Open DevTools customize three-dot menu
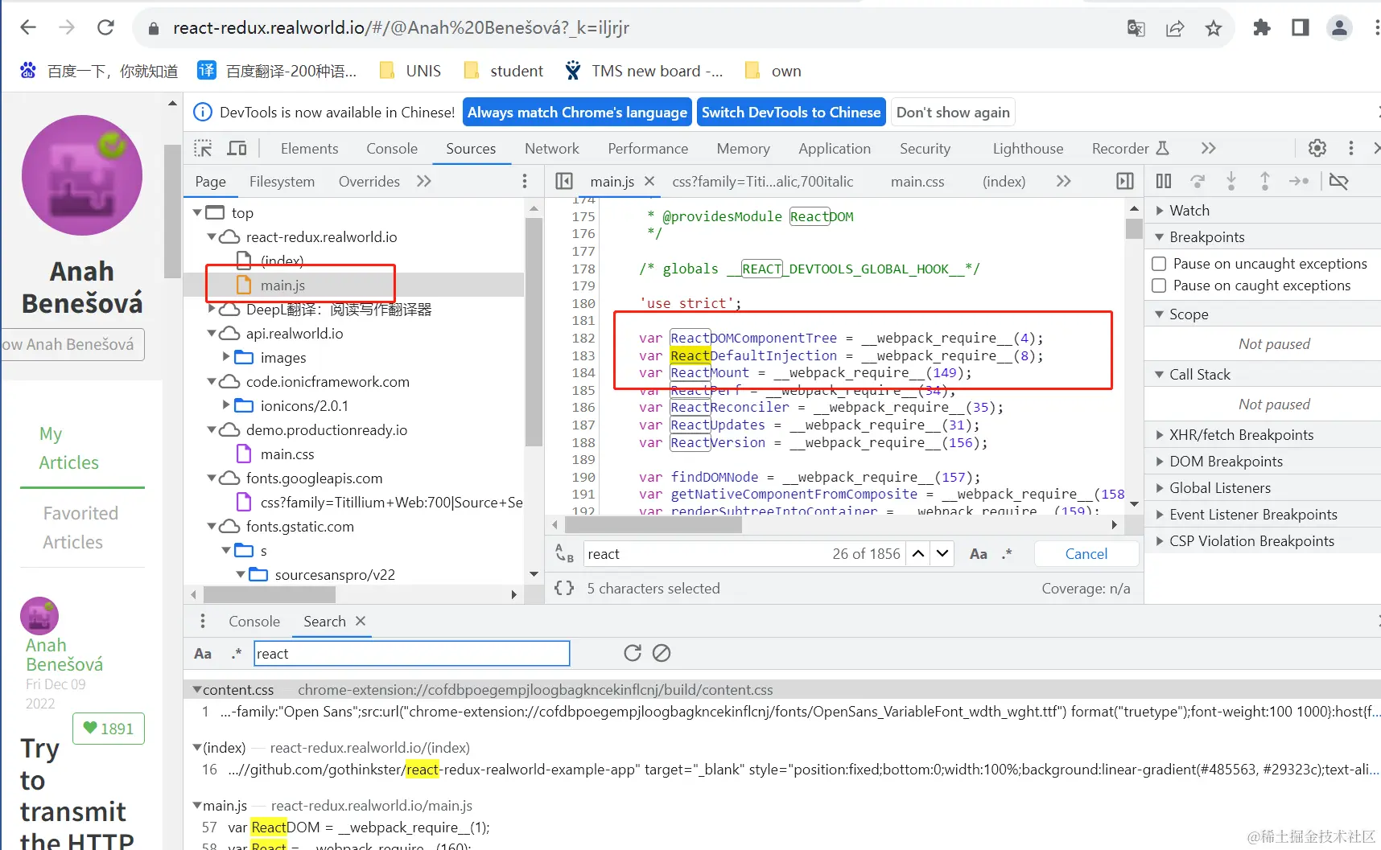This screenshot has width=1381, height=850. [x=1351, y=148]
